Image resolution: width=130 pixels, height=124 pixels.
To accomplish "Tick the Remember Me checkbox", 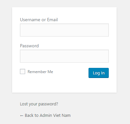I will coord(23,71).
